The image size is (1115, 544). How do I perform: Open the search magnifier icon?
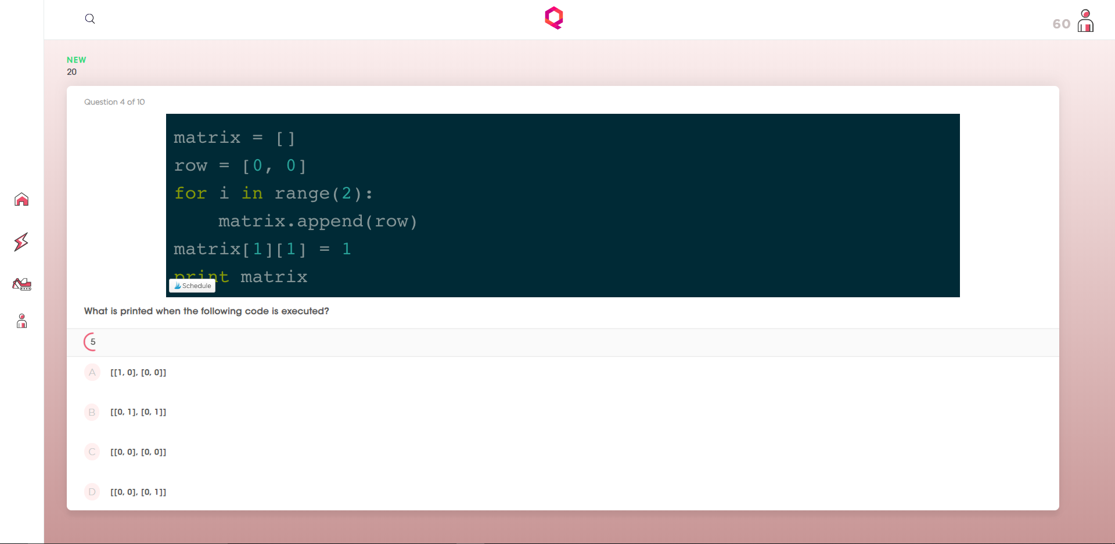tap(90, 19)
